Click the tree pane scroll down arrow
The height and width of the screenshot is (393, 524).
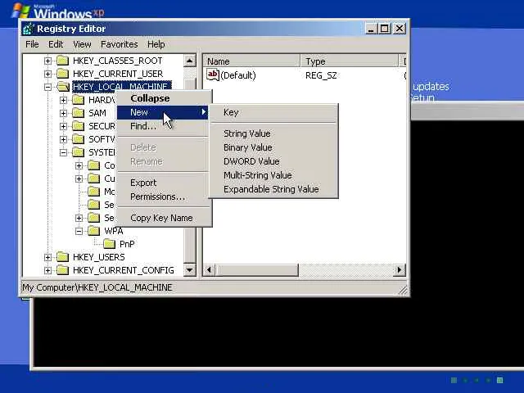coord(189,269)
